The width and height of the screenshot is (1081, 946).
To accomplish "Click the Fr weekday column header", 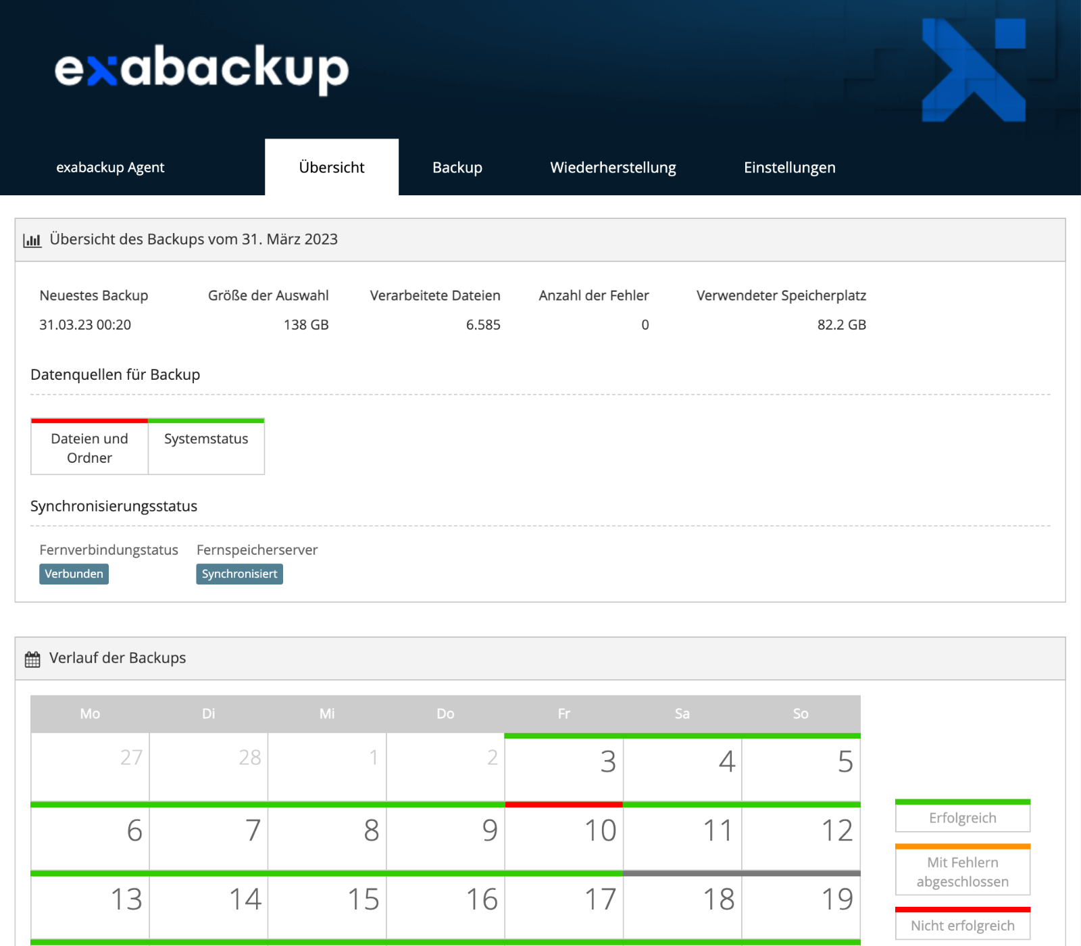I will tap(563, 714).
